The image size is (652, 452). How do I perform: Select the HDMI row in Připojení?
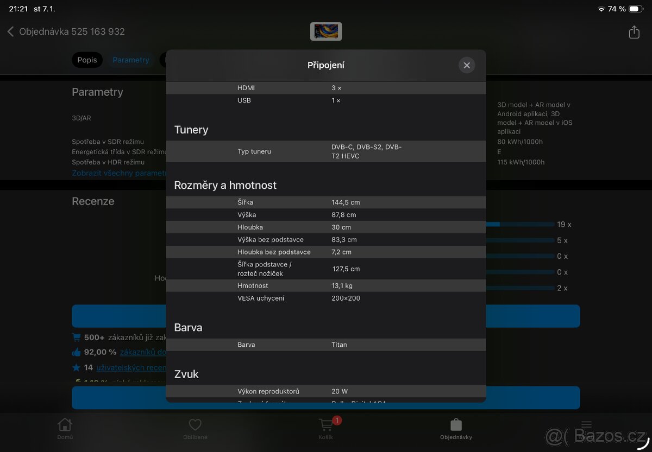pos(326,87)
